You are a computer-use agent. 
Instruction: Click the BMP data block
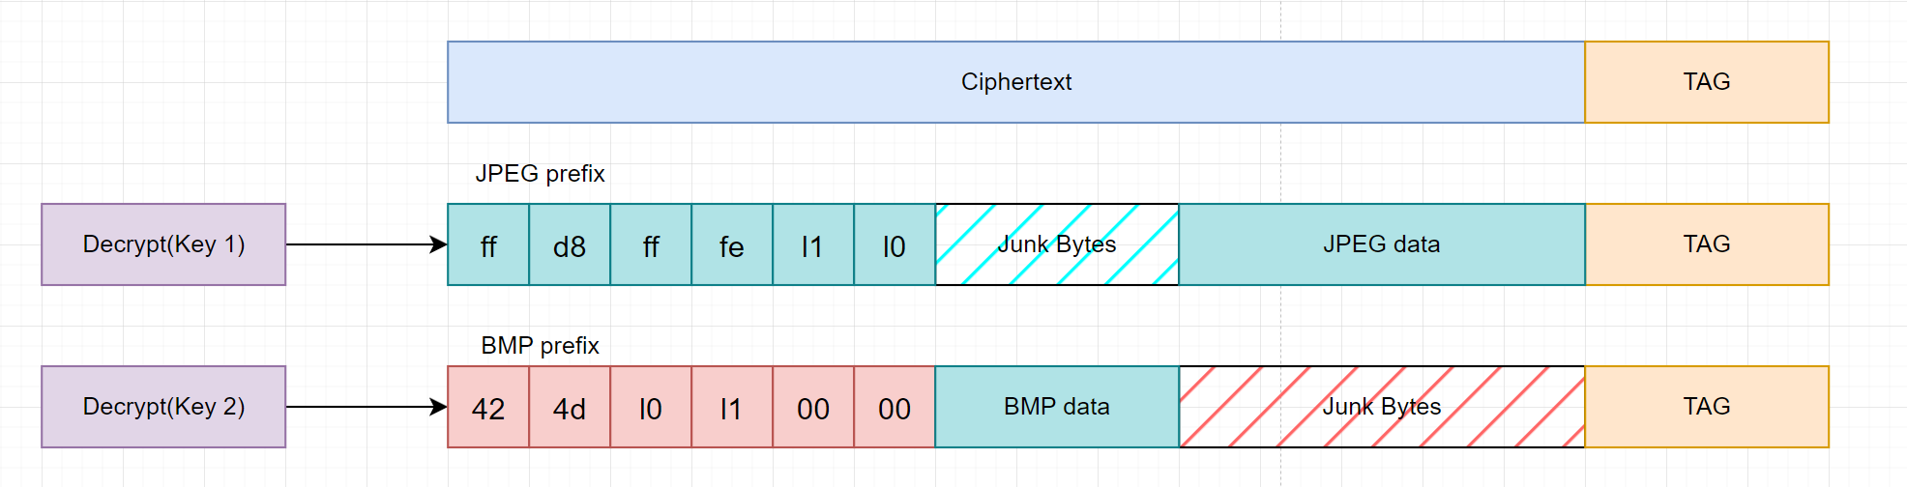pos(1056,407)
